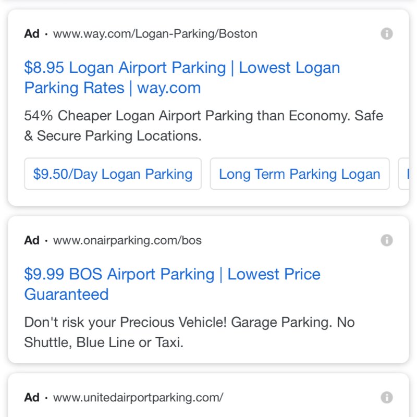Click the '& Secure Parking Locations.' text line
This screenshot has width=417, height=417.
point(113,136)
